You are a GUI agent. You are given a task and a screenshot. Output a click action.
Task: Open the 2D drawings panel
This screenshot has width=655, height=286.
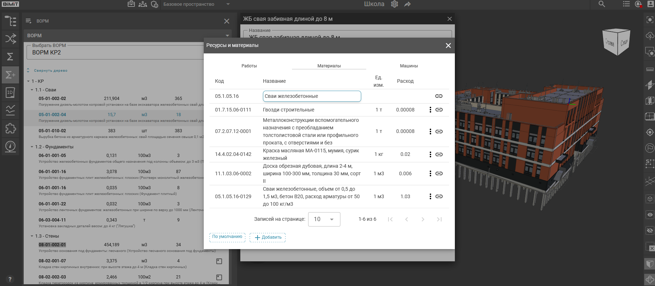pos(10,92)
